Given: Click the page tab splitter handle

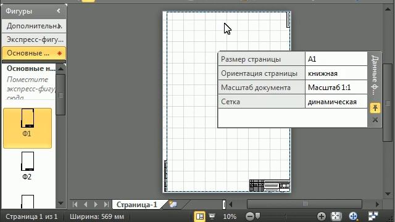Looking at the screenshot, I should click(x=224, y=204).
